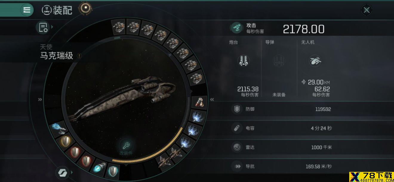Expand the left double-chevron panel arrow

tap(40, 99)
